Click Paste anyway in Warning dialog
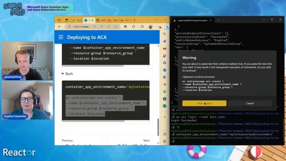 point(204,103)
